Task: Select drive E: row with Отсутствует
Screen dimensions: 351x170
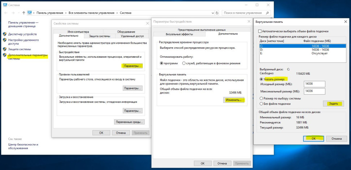Action: [303, 53]
